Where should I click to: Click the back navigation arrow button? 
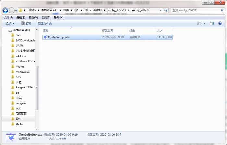[x=6, y=10]
